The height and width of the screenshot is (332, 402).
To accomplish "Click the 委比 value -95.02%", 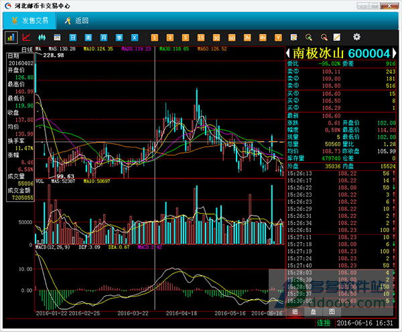I will tap(330, 64).
